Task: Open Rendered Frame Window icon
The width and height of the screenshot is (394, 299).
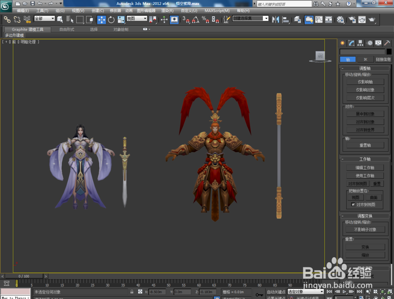Action: coord(362,19)
